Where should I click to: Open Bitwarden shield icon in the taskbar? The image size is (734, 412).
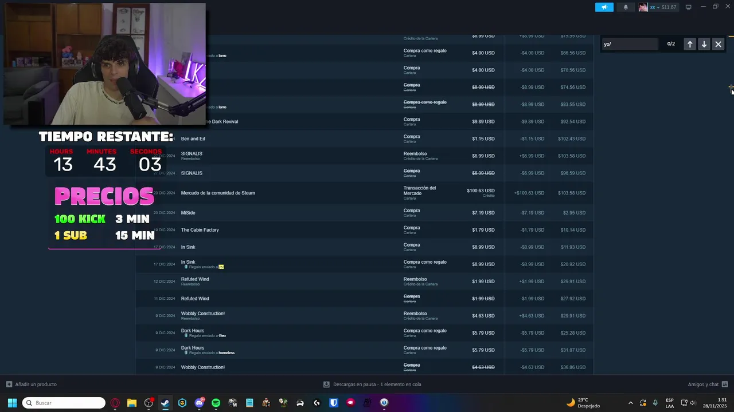(334, 403)
